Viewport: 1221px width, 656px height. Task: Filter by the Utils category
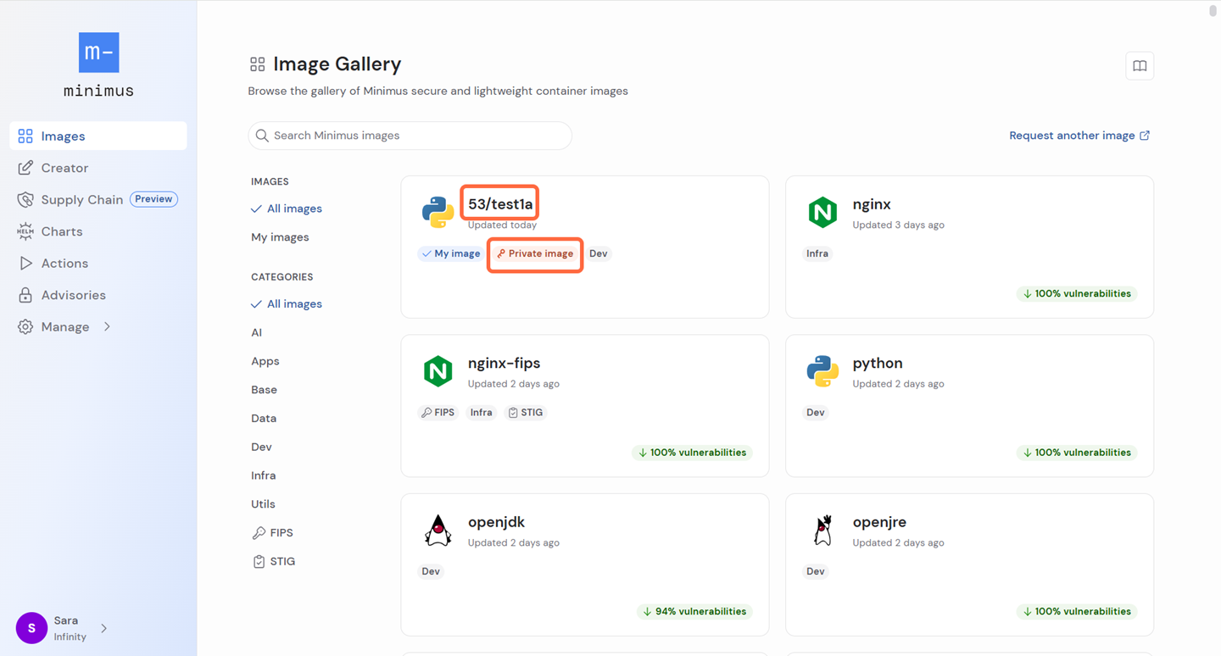pos(263,504)
